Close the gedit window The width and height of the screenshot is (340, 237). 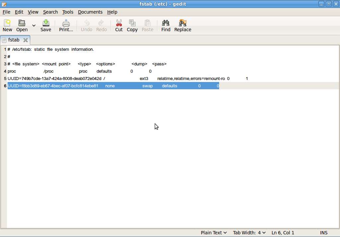click(x=336, y=4)
